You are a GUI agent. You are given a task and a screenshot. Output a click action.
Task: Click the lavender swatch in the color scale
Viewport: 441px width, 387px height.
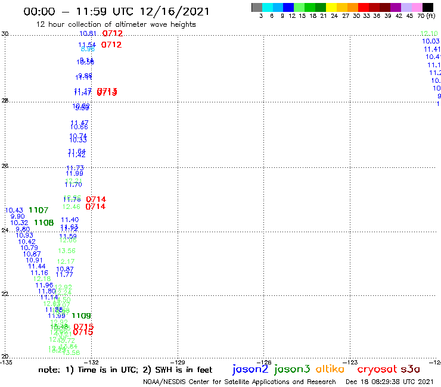[406, 7]
